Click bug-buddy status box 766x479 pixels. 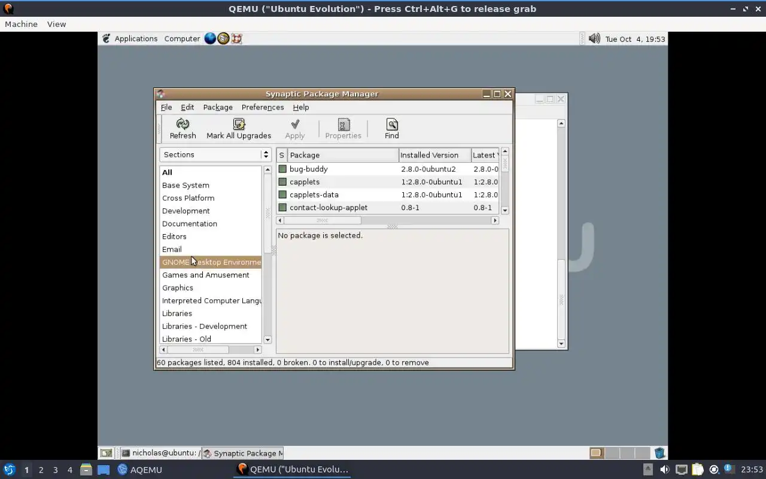point(282,169)
